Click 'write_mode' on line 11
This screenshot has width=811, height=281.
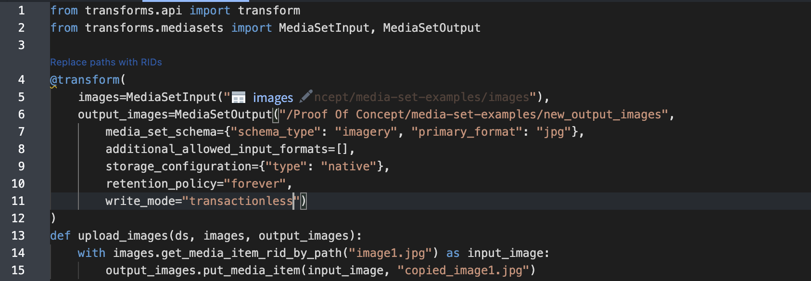(140, 201)
